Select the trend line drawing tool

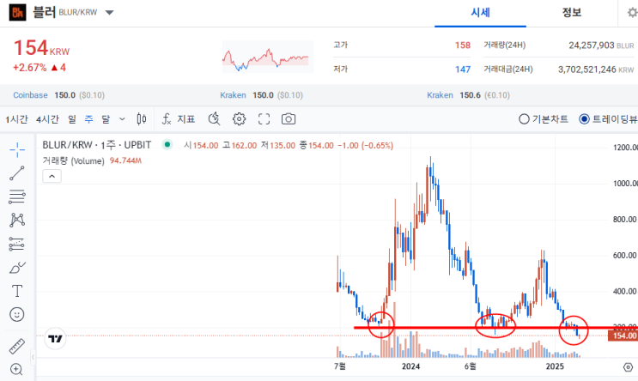coord(17,173)
